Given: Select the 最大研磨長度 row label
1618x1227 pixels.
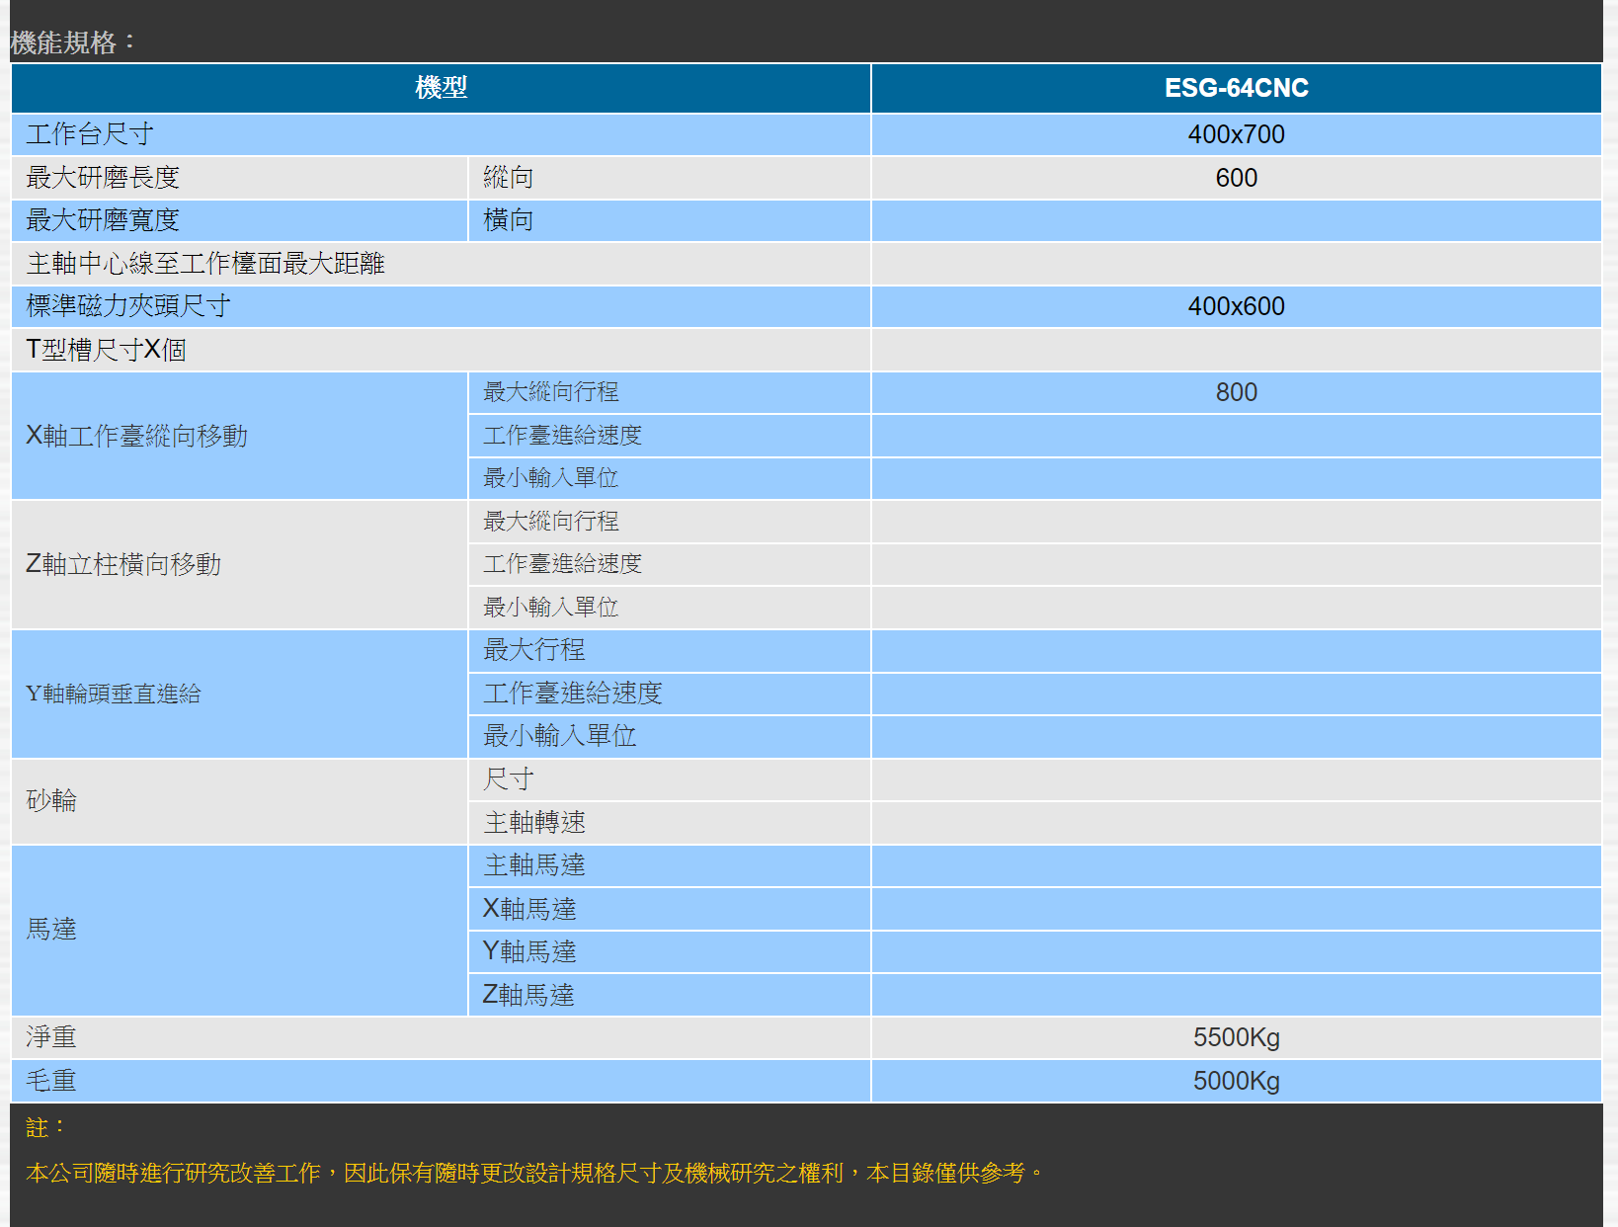Looking at the screenshot, I should (103, 178).
